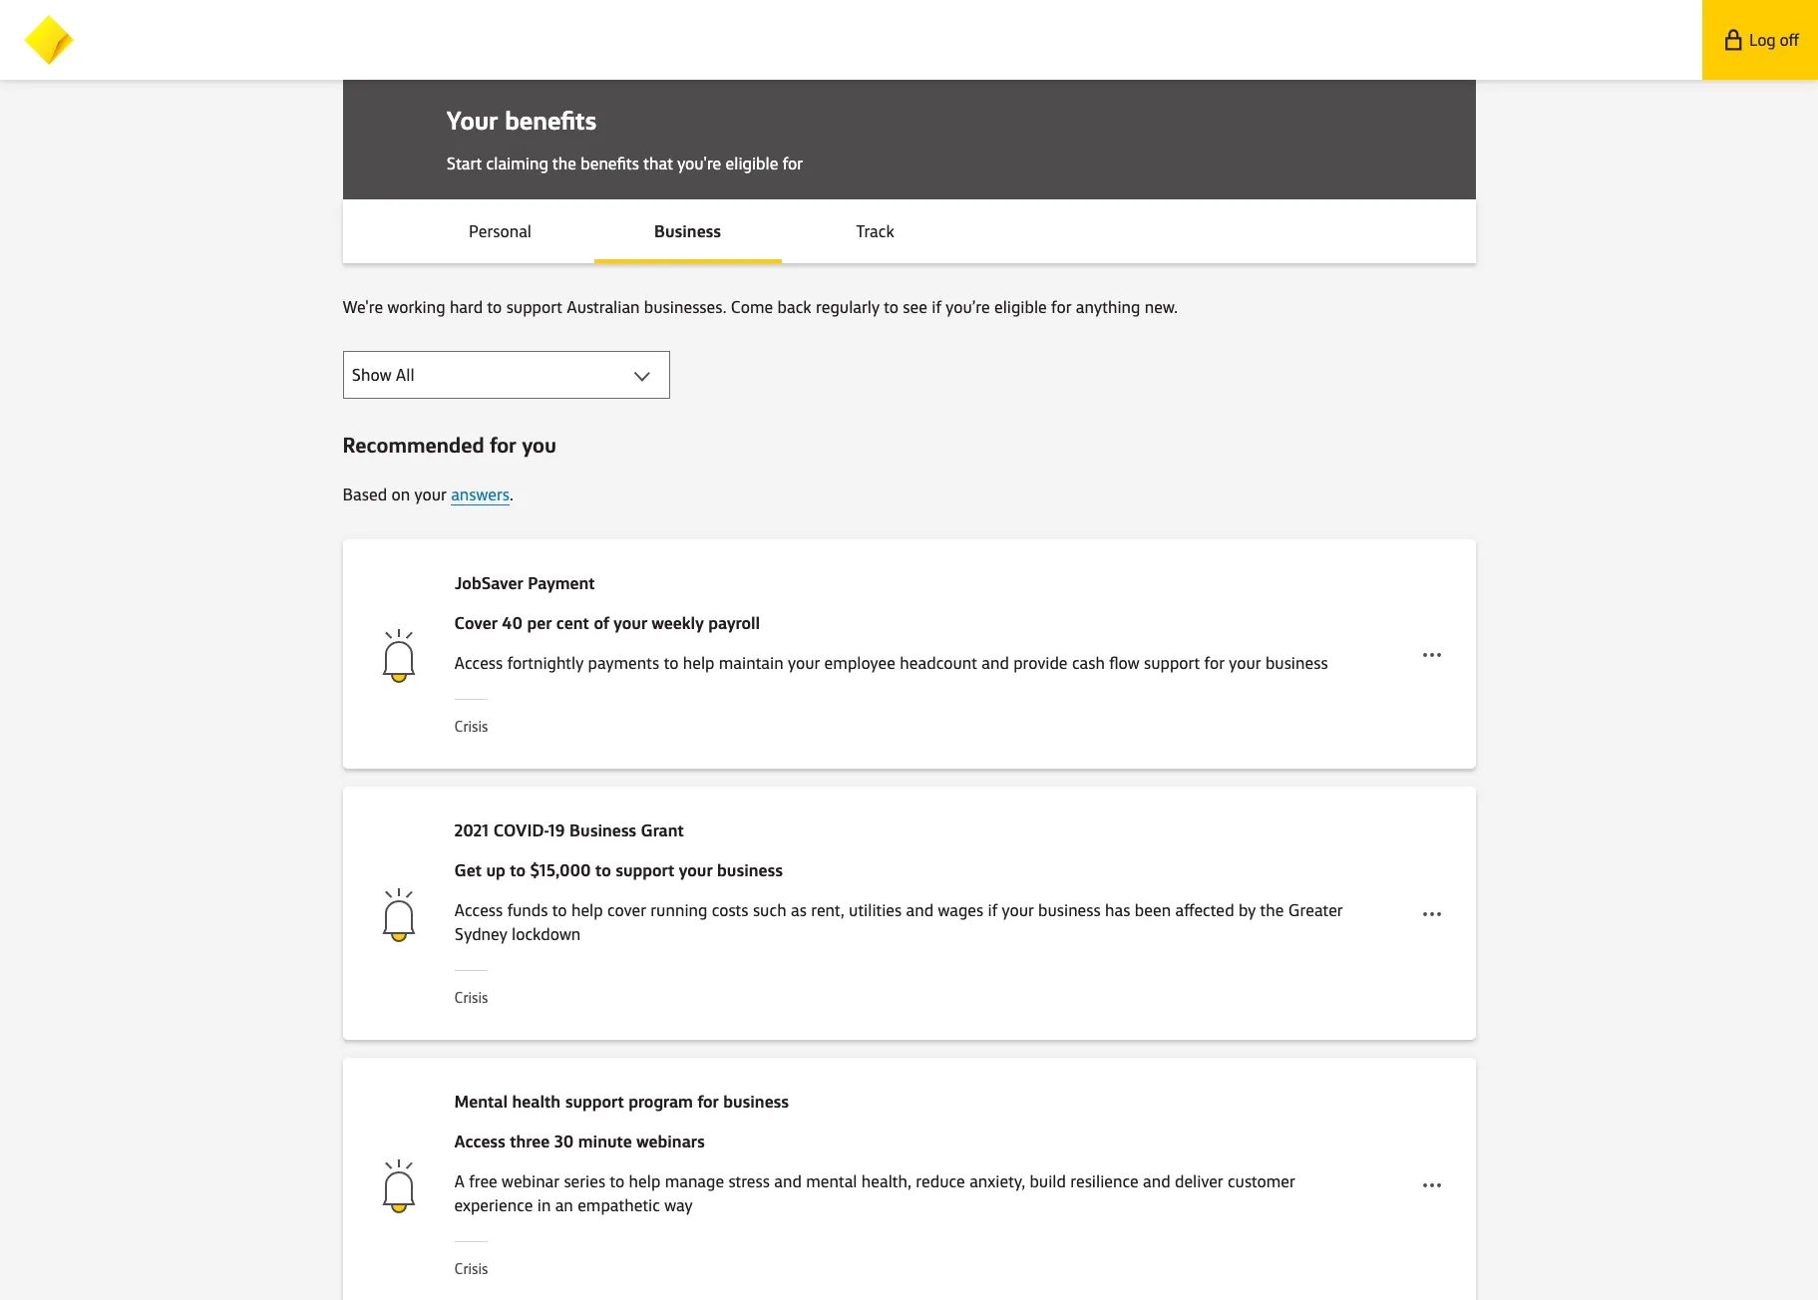Open the Show All filter dropdown

tap(506, 375)
